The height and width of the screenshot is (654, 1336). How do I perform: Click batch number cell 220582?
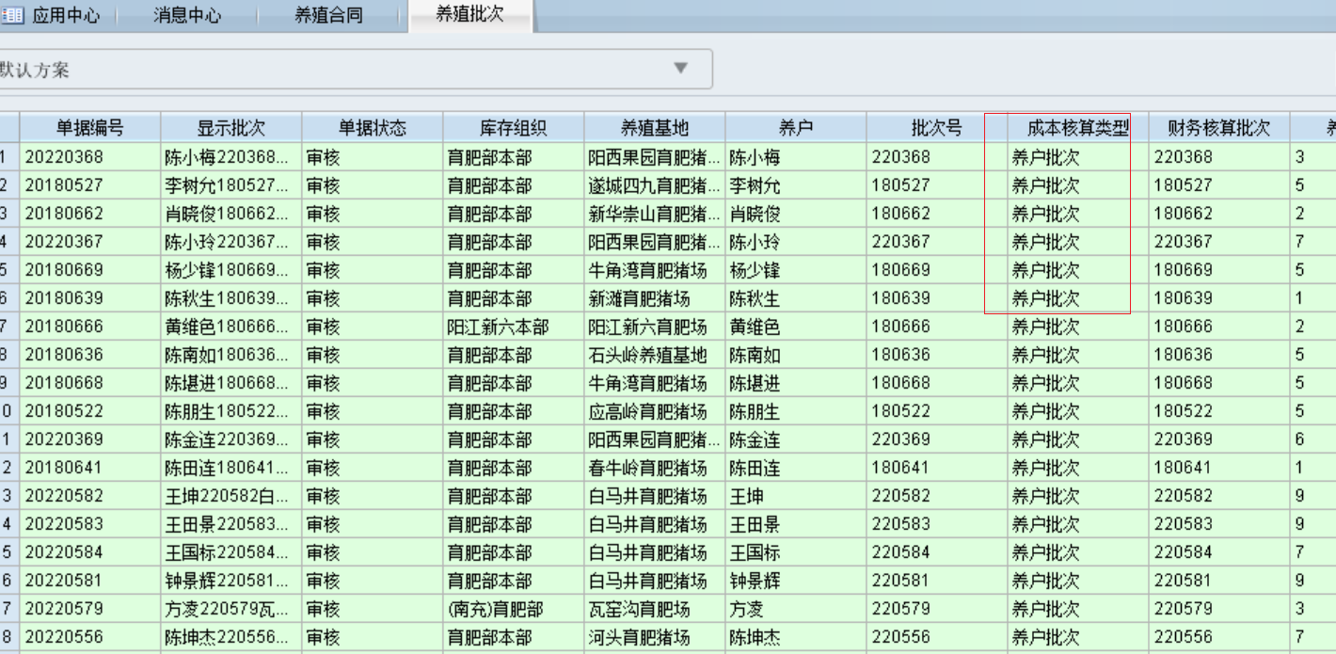[x=900, y=497]
